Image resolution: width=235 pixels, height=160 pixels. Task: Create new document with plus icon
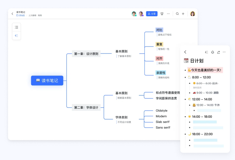click(183, 14)
